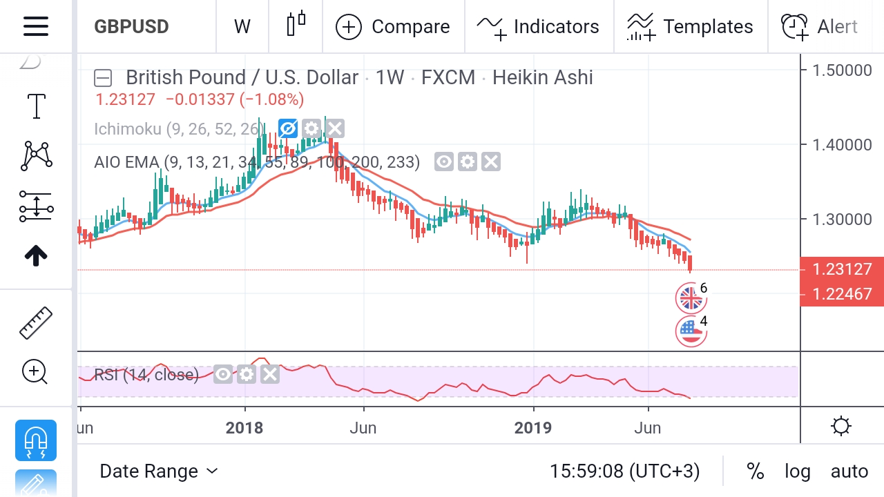
Task: Open the forecasting and measurement tools icon
Action: 36,206
